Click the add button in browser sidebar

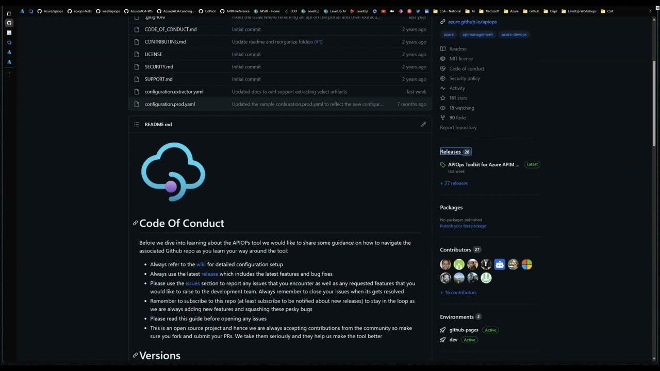pyautogui.click(x=9, y=73)
